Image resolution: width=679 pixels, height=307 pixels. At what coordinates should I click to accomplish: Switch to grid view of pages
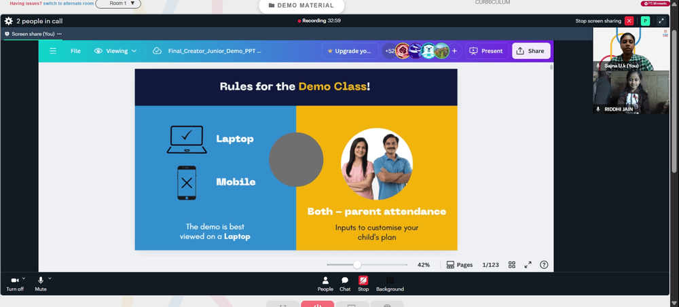tap(512, 265)
